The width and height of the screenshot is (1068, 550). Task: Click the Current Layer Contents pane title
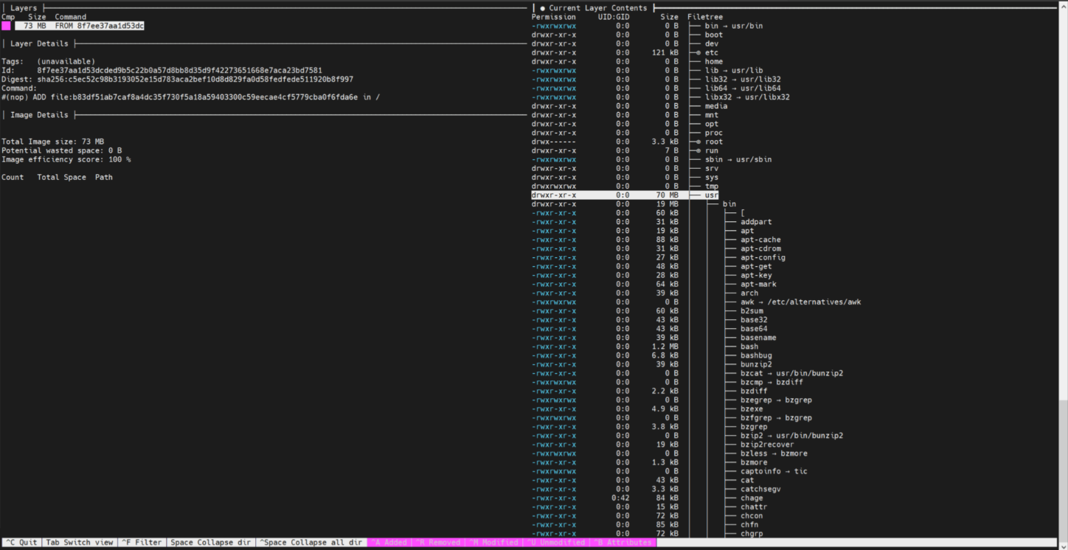(x=597, y=8)
